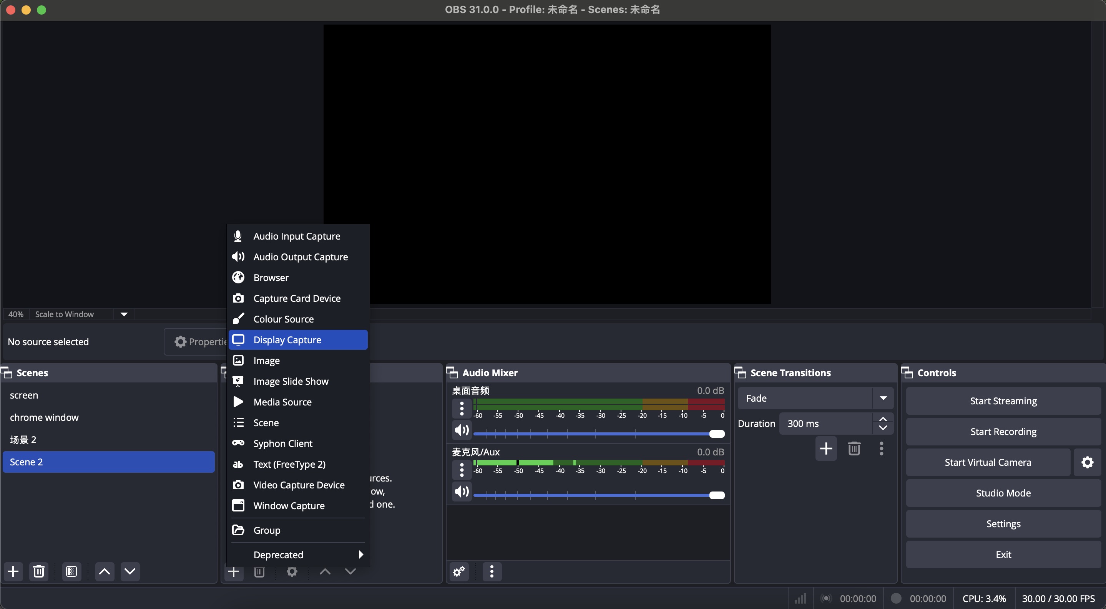1106x609 pixels.
Task: Open the three-dot menu for 桌面音频
Action: click(462, 408)
